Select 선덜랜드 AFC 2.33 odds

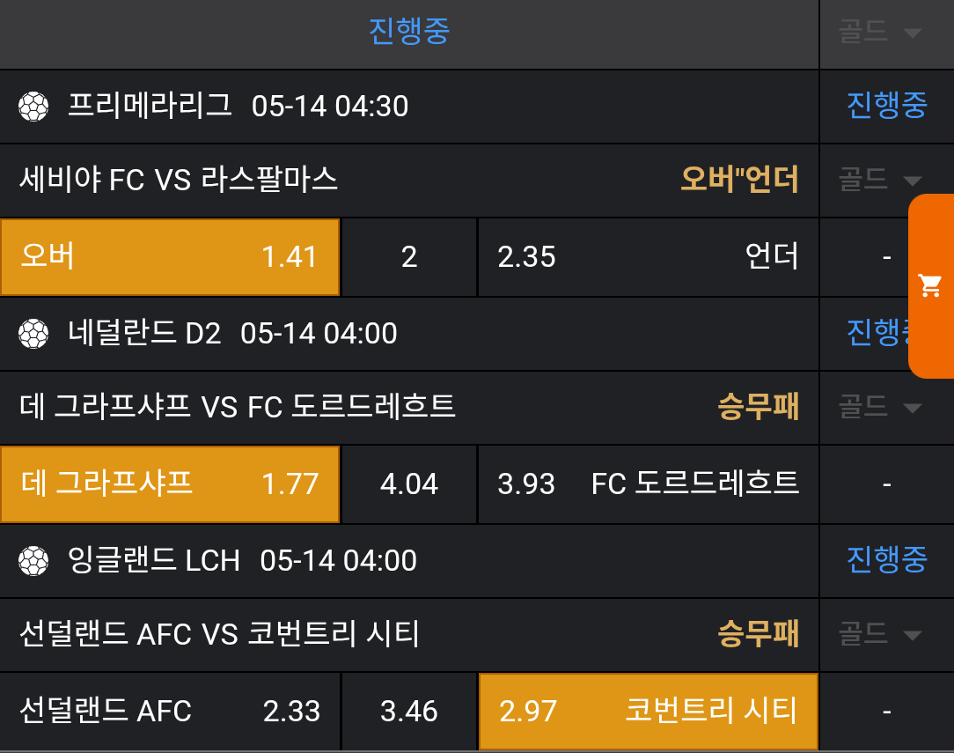click(x=170, y=711)
